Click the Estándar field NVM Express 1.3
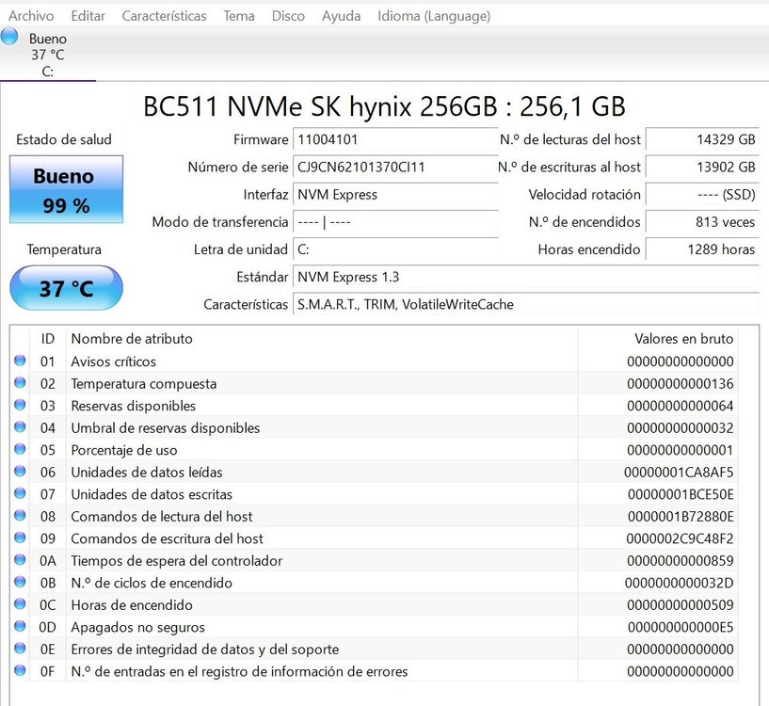The height and width of the screenshot is (706, 769). pos(526,277)
